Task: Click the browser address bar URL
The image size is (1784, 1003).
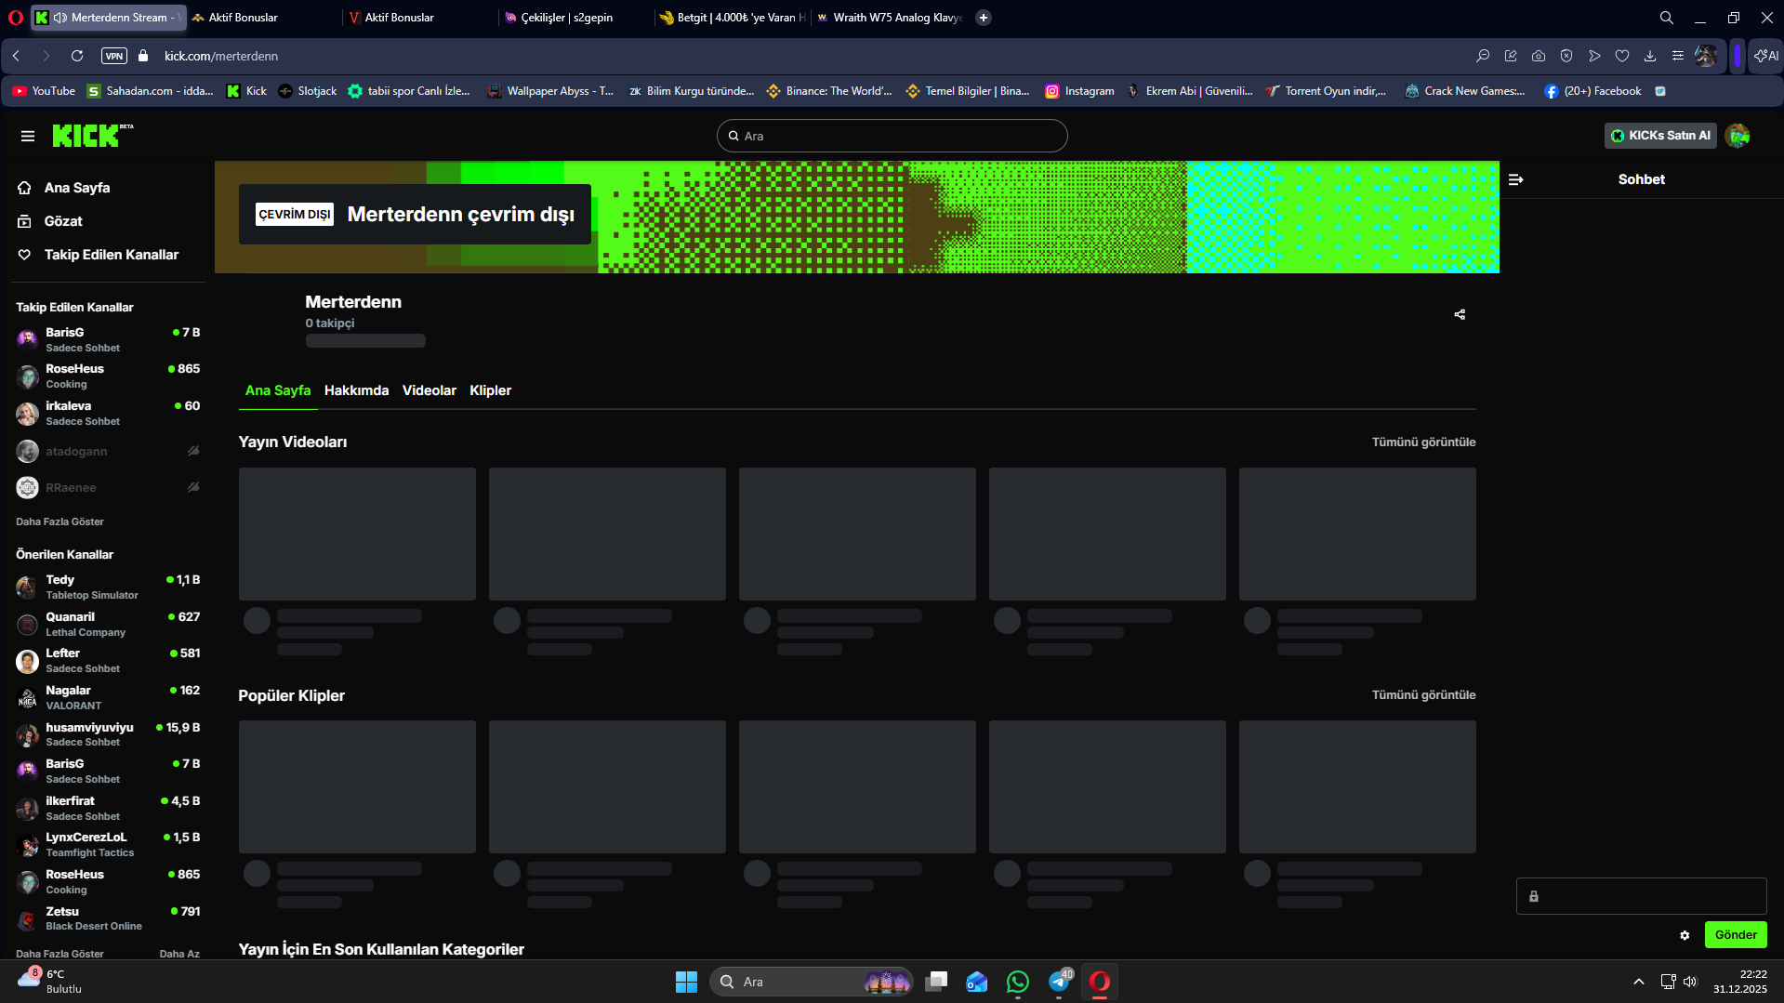Action: [221, 56]
